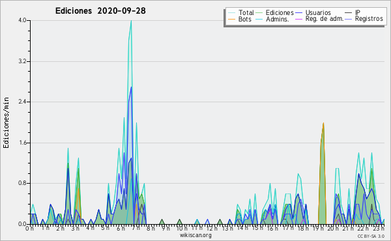
Task: Click the orange Bots peak near 19 h
Action: 323,123
